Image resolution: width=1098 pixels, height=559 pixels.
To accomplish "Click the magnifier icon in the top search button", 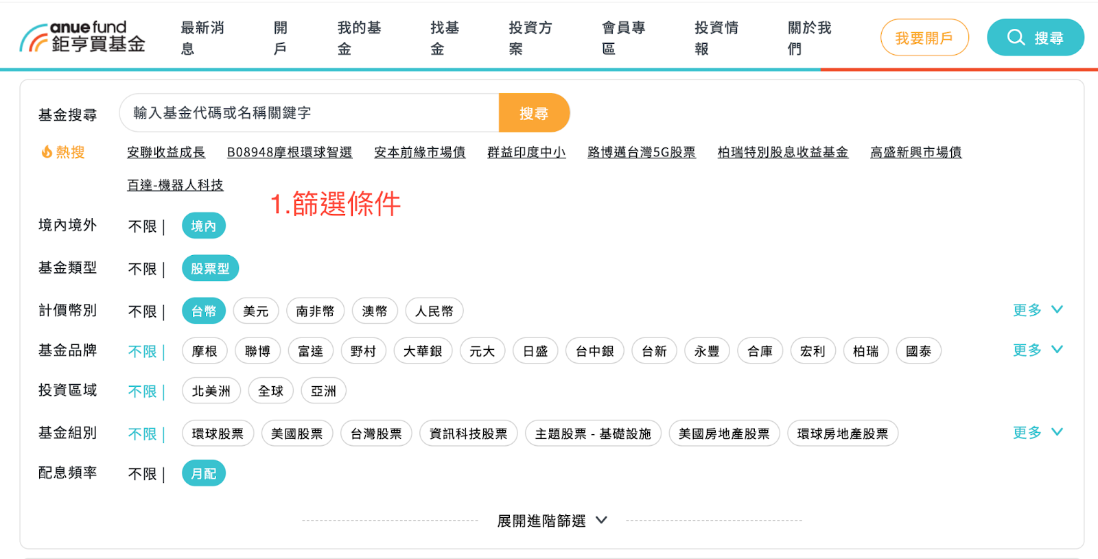I will click(1016, 37).
